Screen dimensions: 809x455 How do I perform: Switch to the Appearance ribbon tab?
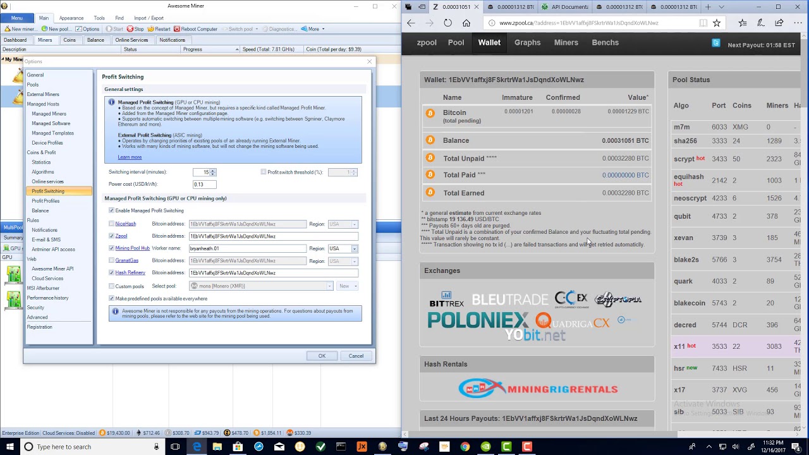[71, 18]
